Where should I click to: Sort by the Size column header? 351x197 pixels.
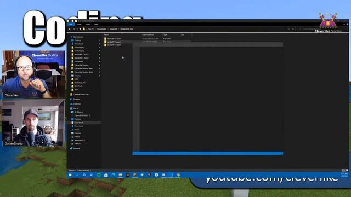[x=183, y=34]
